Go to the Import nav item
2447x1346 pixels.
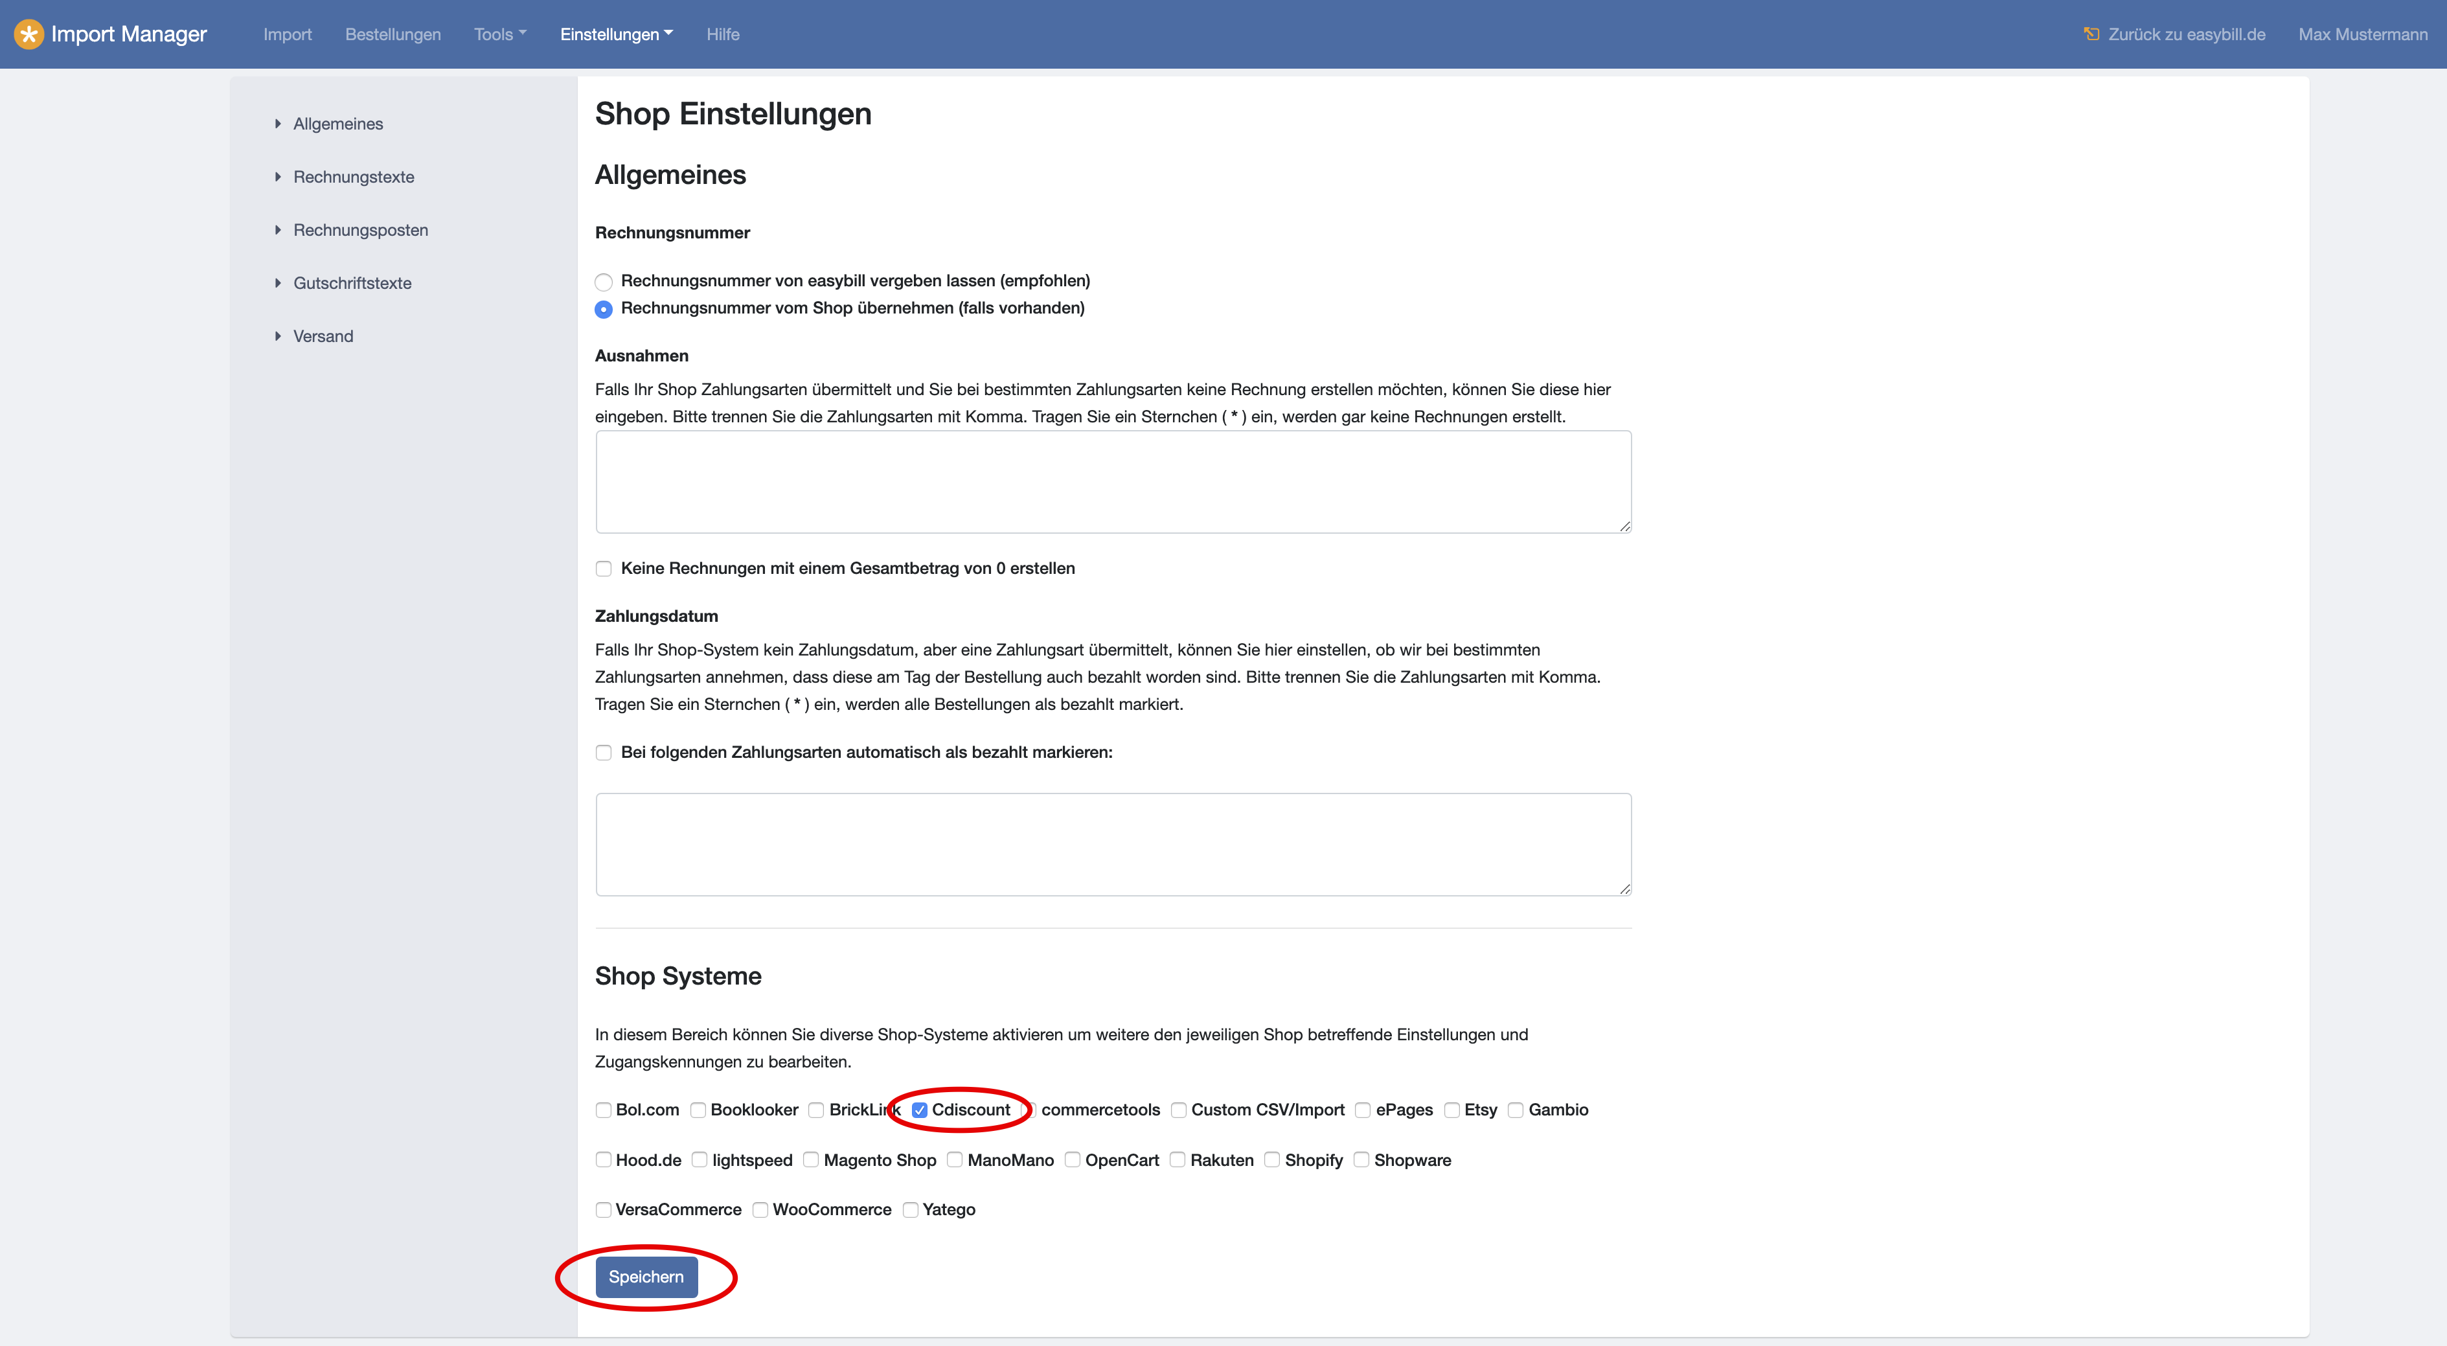pyautogui.click(x=287, y=34)
